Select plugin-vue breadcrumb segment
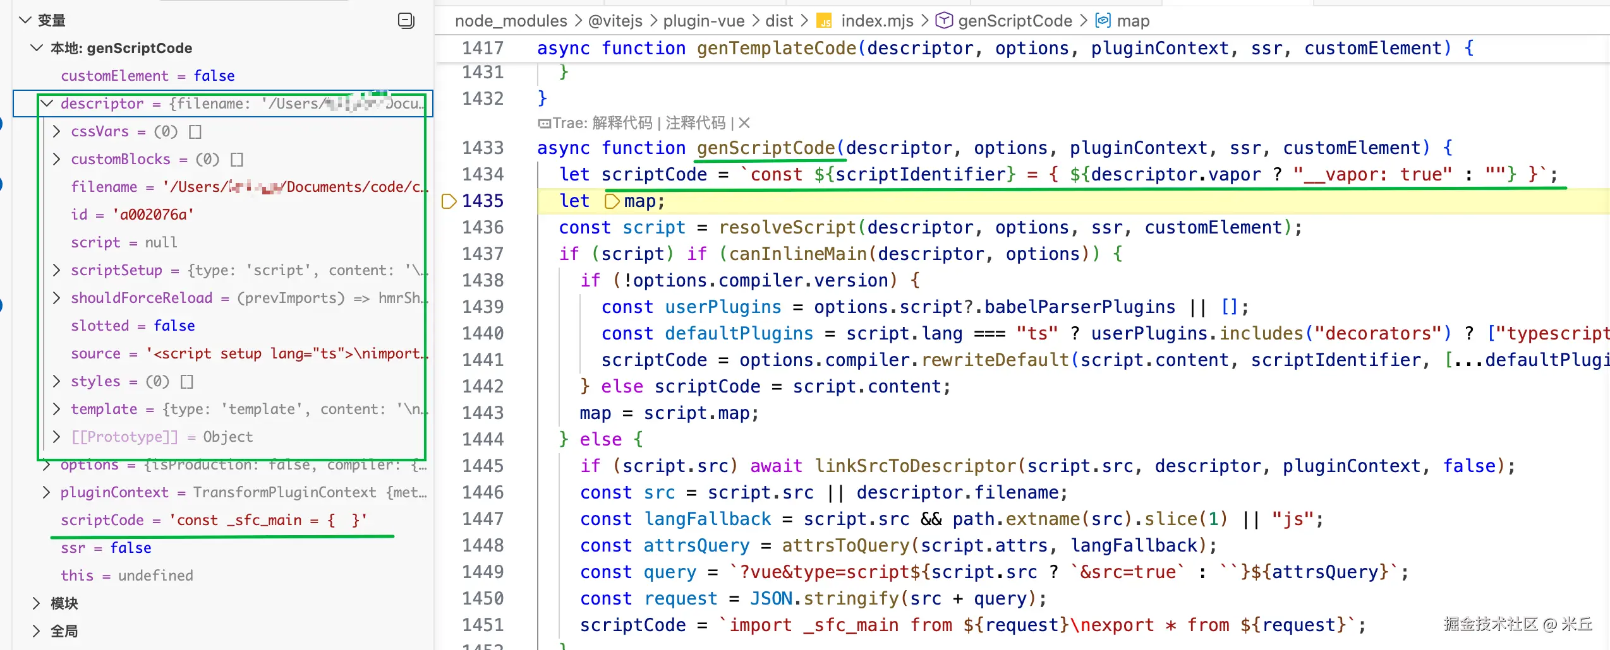The height and width of the screenshot is (650, 1610). (x=703, y=21)
